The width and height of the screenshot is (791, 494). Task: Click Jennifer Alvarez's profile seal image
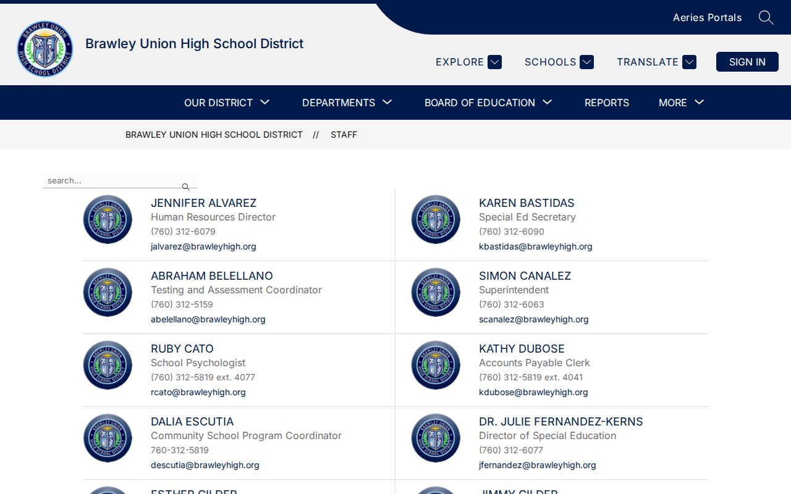click(108, 219)
